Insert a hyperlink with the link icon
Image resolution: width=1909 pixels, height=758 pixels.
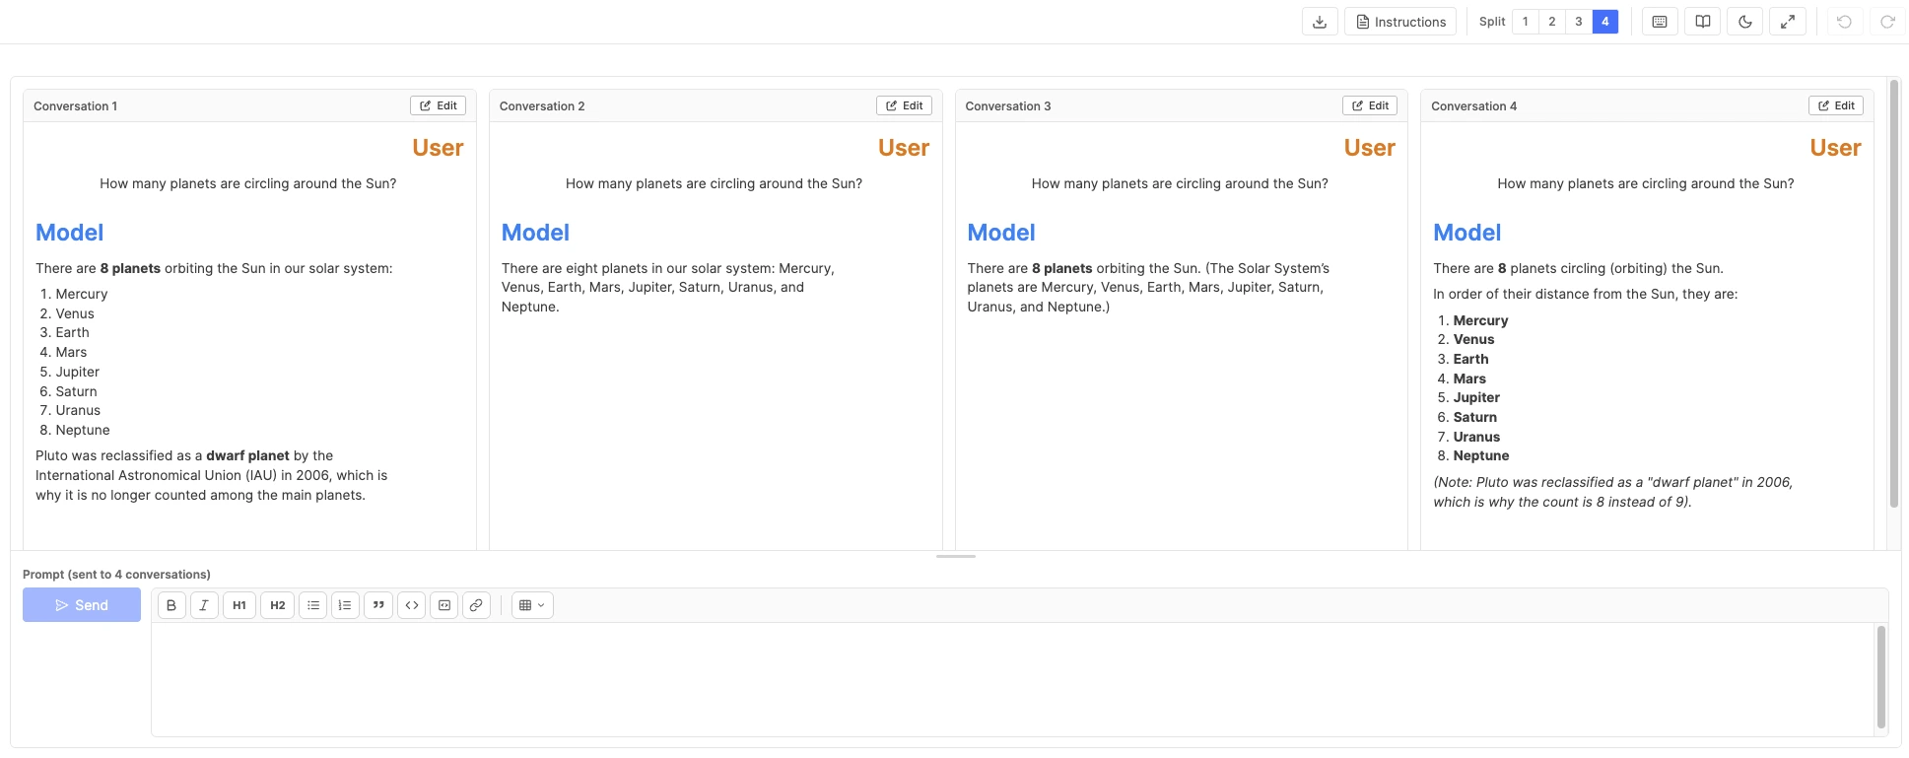point(476,605)
